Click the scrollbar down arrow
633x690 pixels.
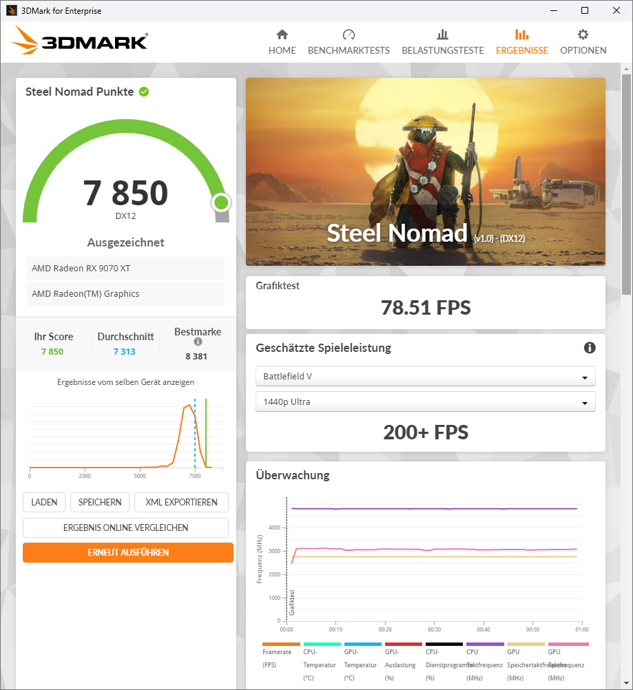click(x=626, y=683)
